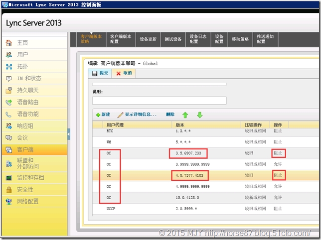The width and height of the screenshot is (321, 240).
Task: Click the green plus new icon
Action: pos(98,115)
